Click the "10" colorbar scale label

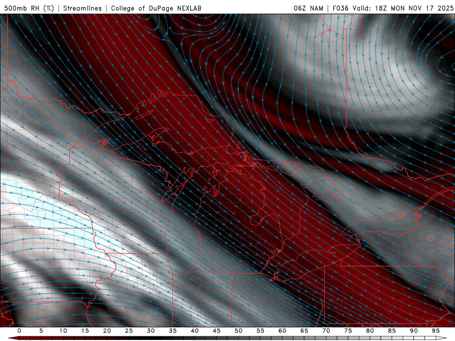pos(63,331)
